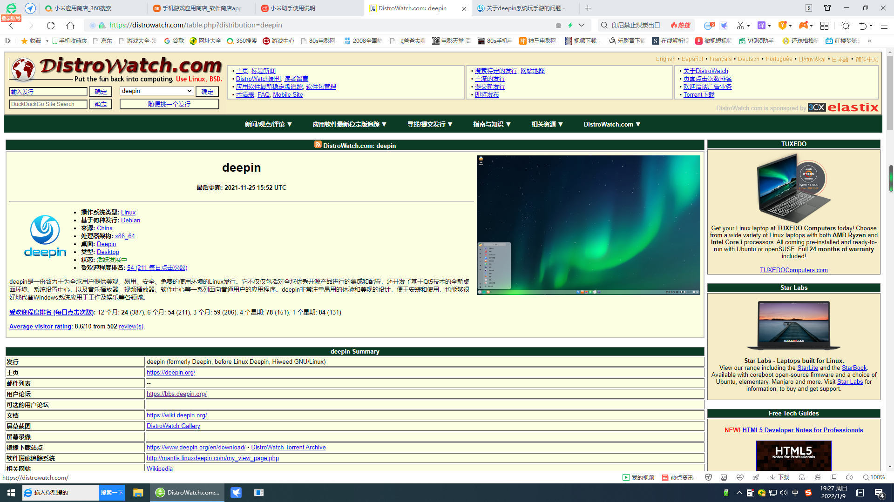Screen dimensions: 894x502
Task: Switch to the 小米应用商店_360搜索 tab
Action: [93, 8]
